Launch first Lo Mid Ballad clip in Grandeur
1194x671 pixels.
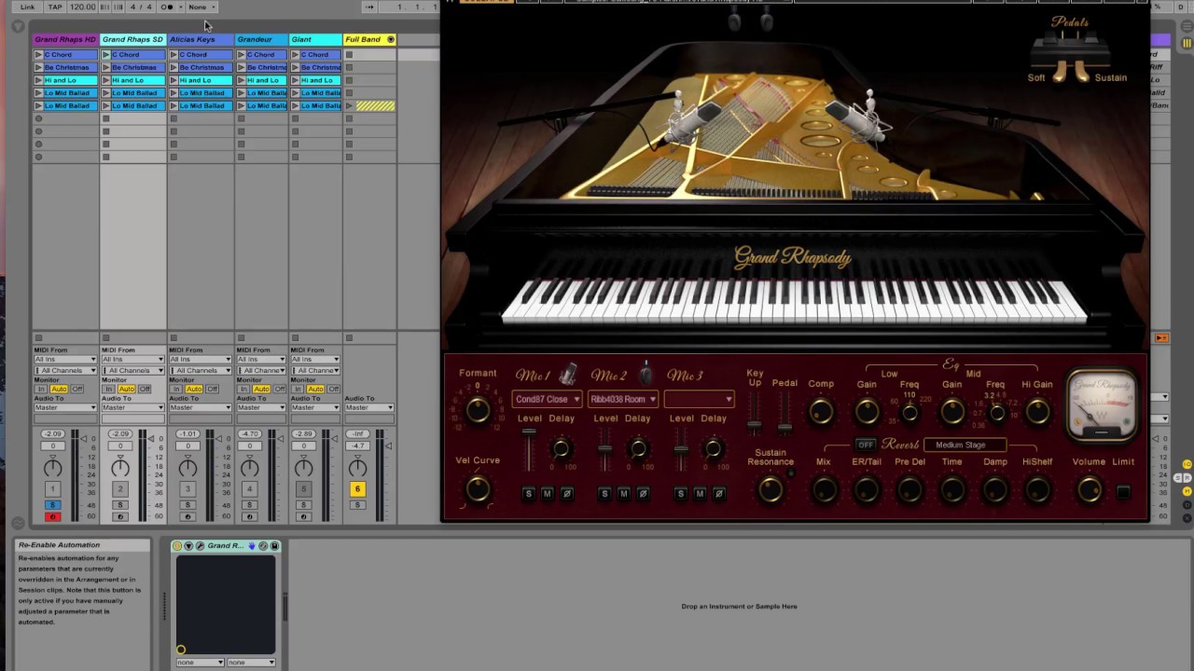click(x=241, y=93)
